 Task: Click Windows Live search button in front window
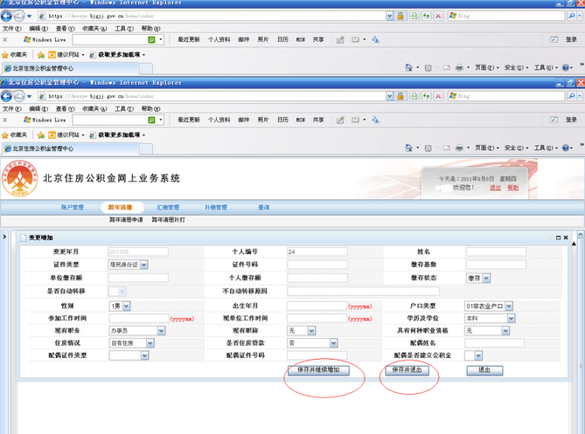click(x=151, y=120)
